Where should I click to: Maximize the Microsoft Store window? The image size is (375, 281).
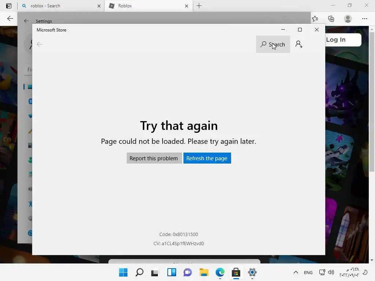[300, 30]
